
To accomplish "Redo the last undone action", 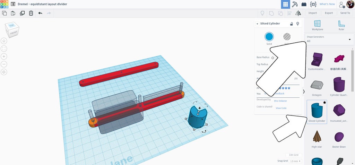I will pyautogui.click(x=49, y=13).
